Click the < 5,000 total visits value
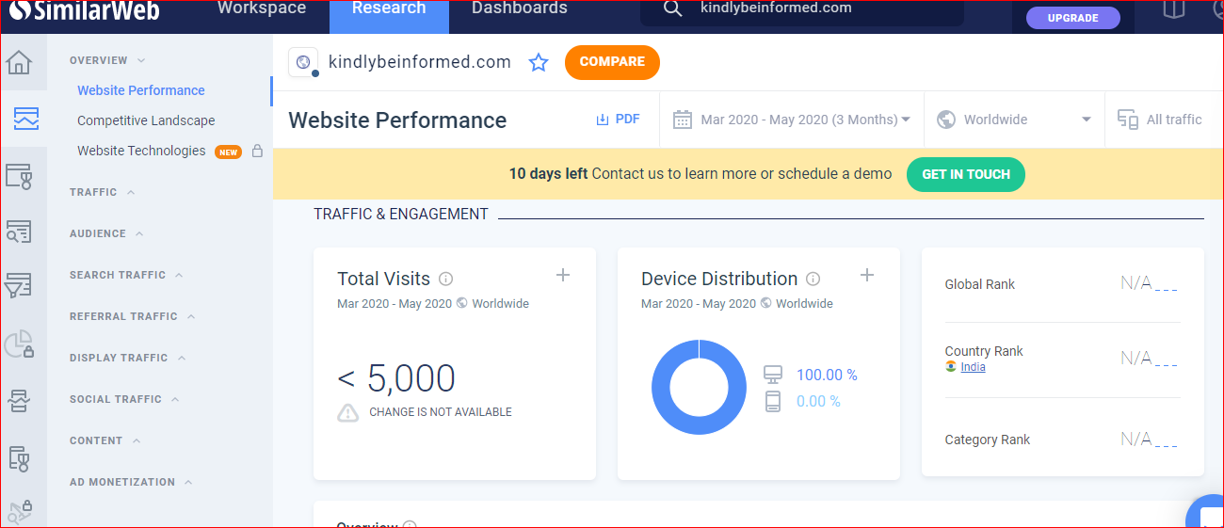Image resolution: width=1224 pixels, height=528 pixels. 396,378
